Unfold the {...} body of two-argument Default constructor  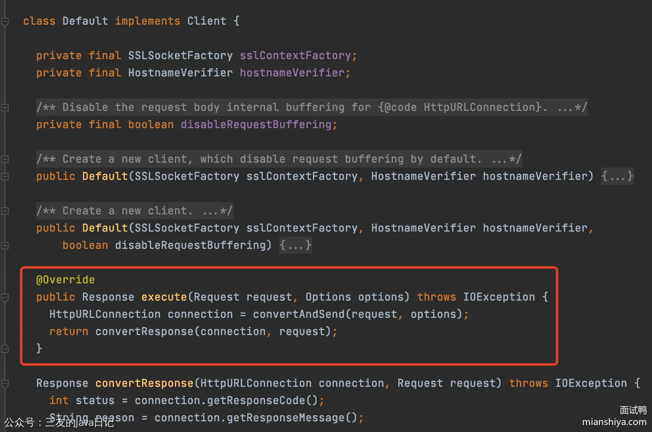point(617,177)
